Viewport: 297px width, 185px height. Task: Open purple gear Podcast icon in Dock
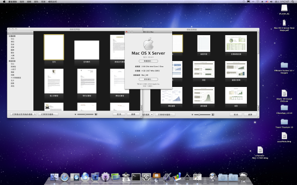(105, 177)
